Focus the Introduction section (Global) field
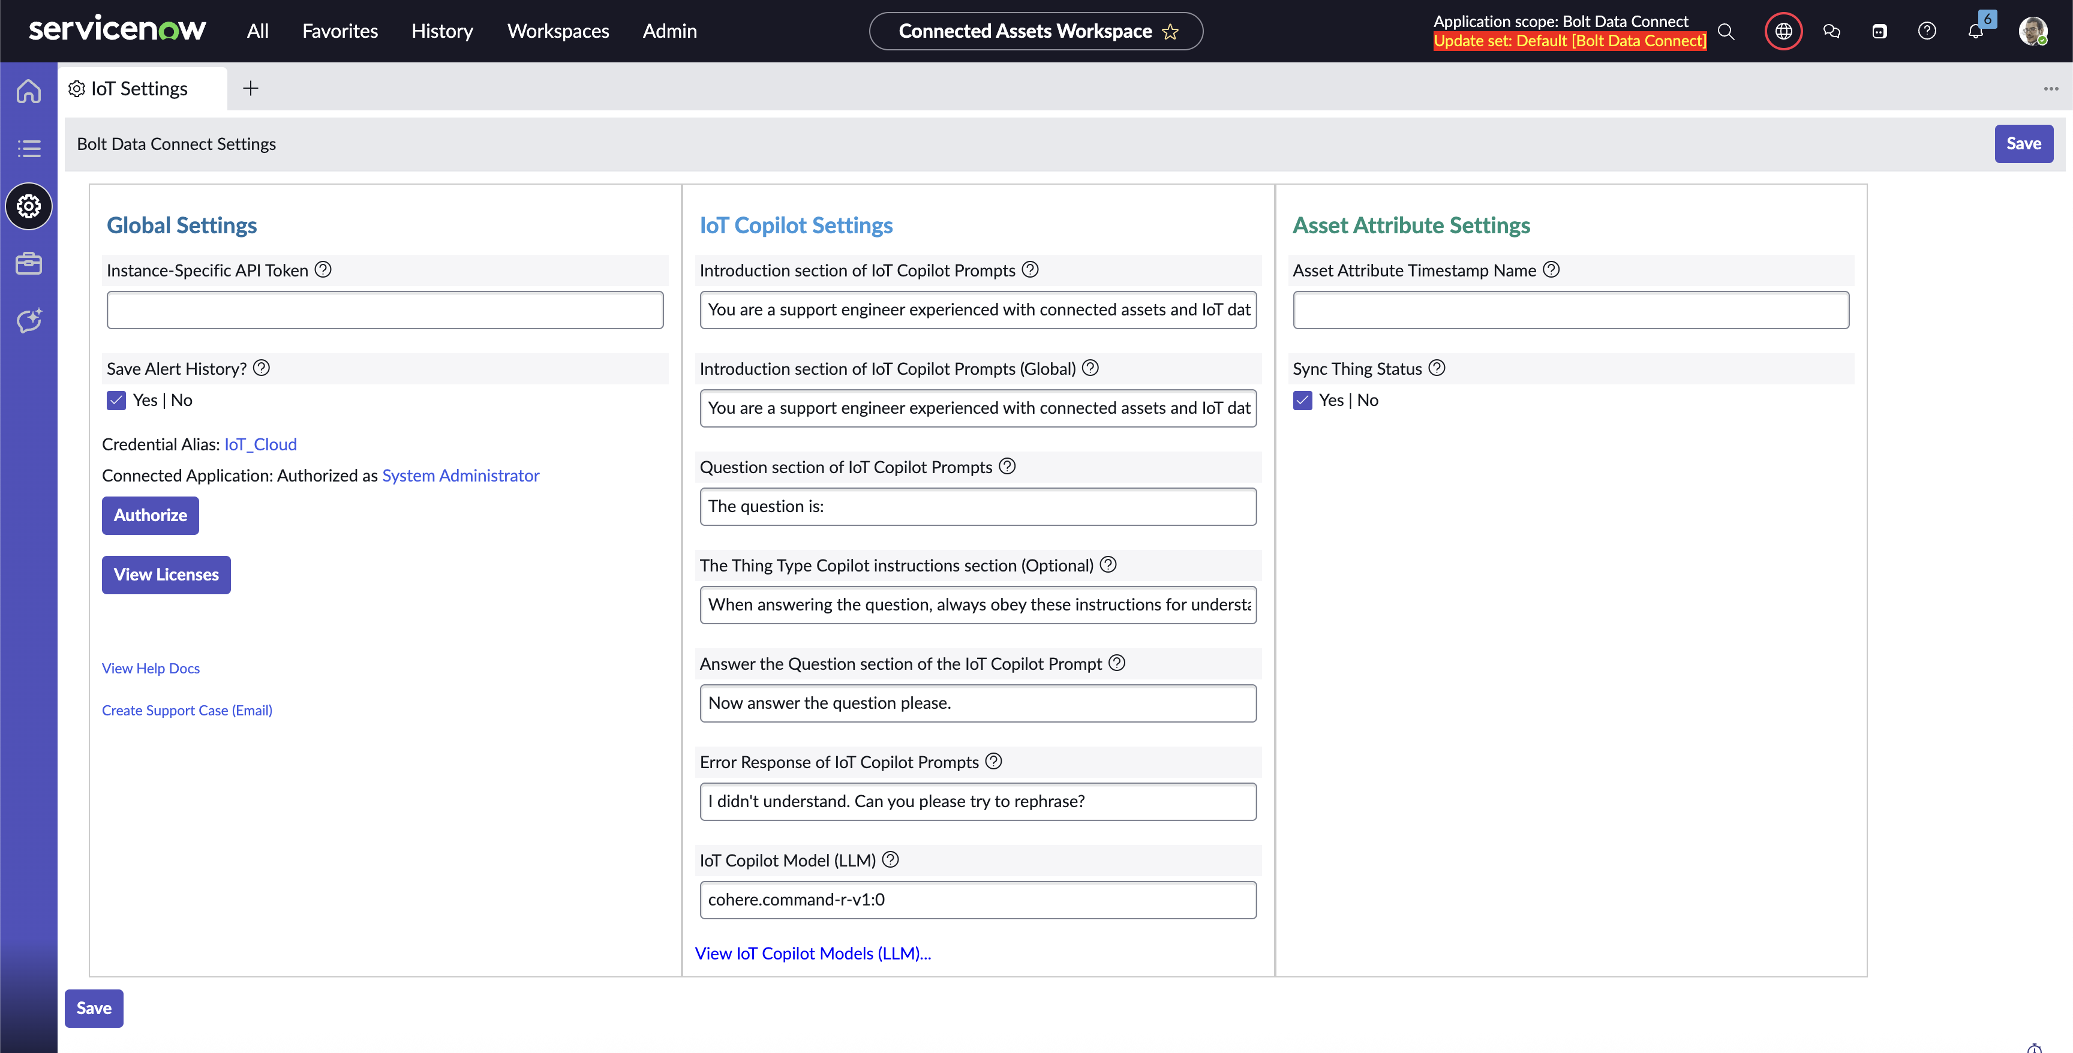 coord(978,408)
